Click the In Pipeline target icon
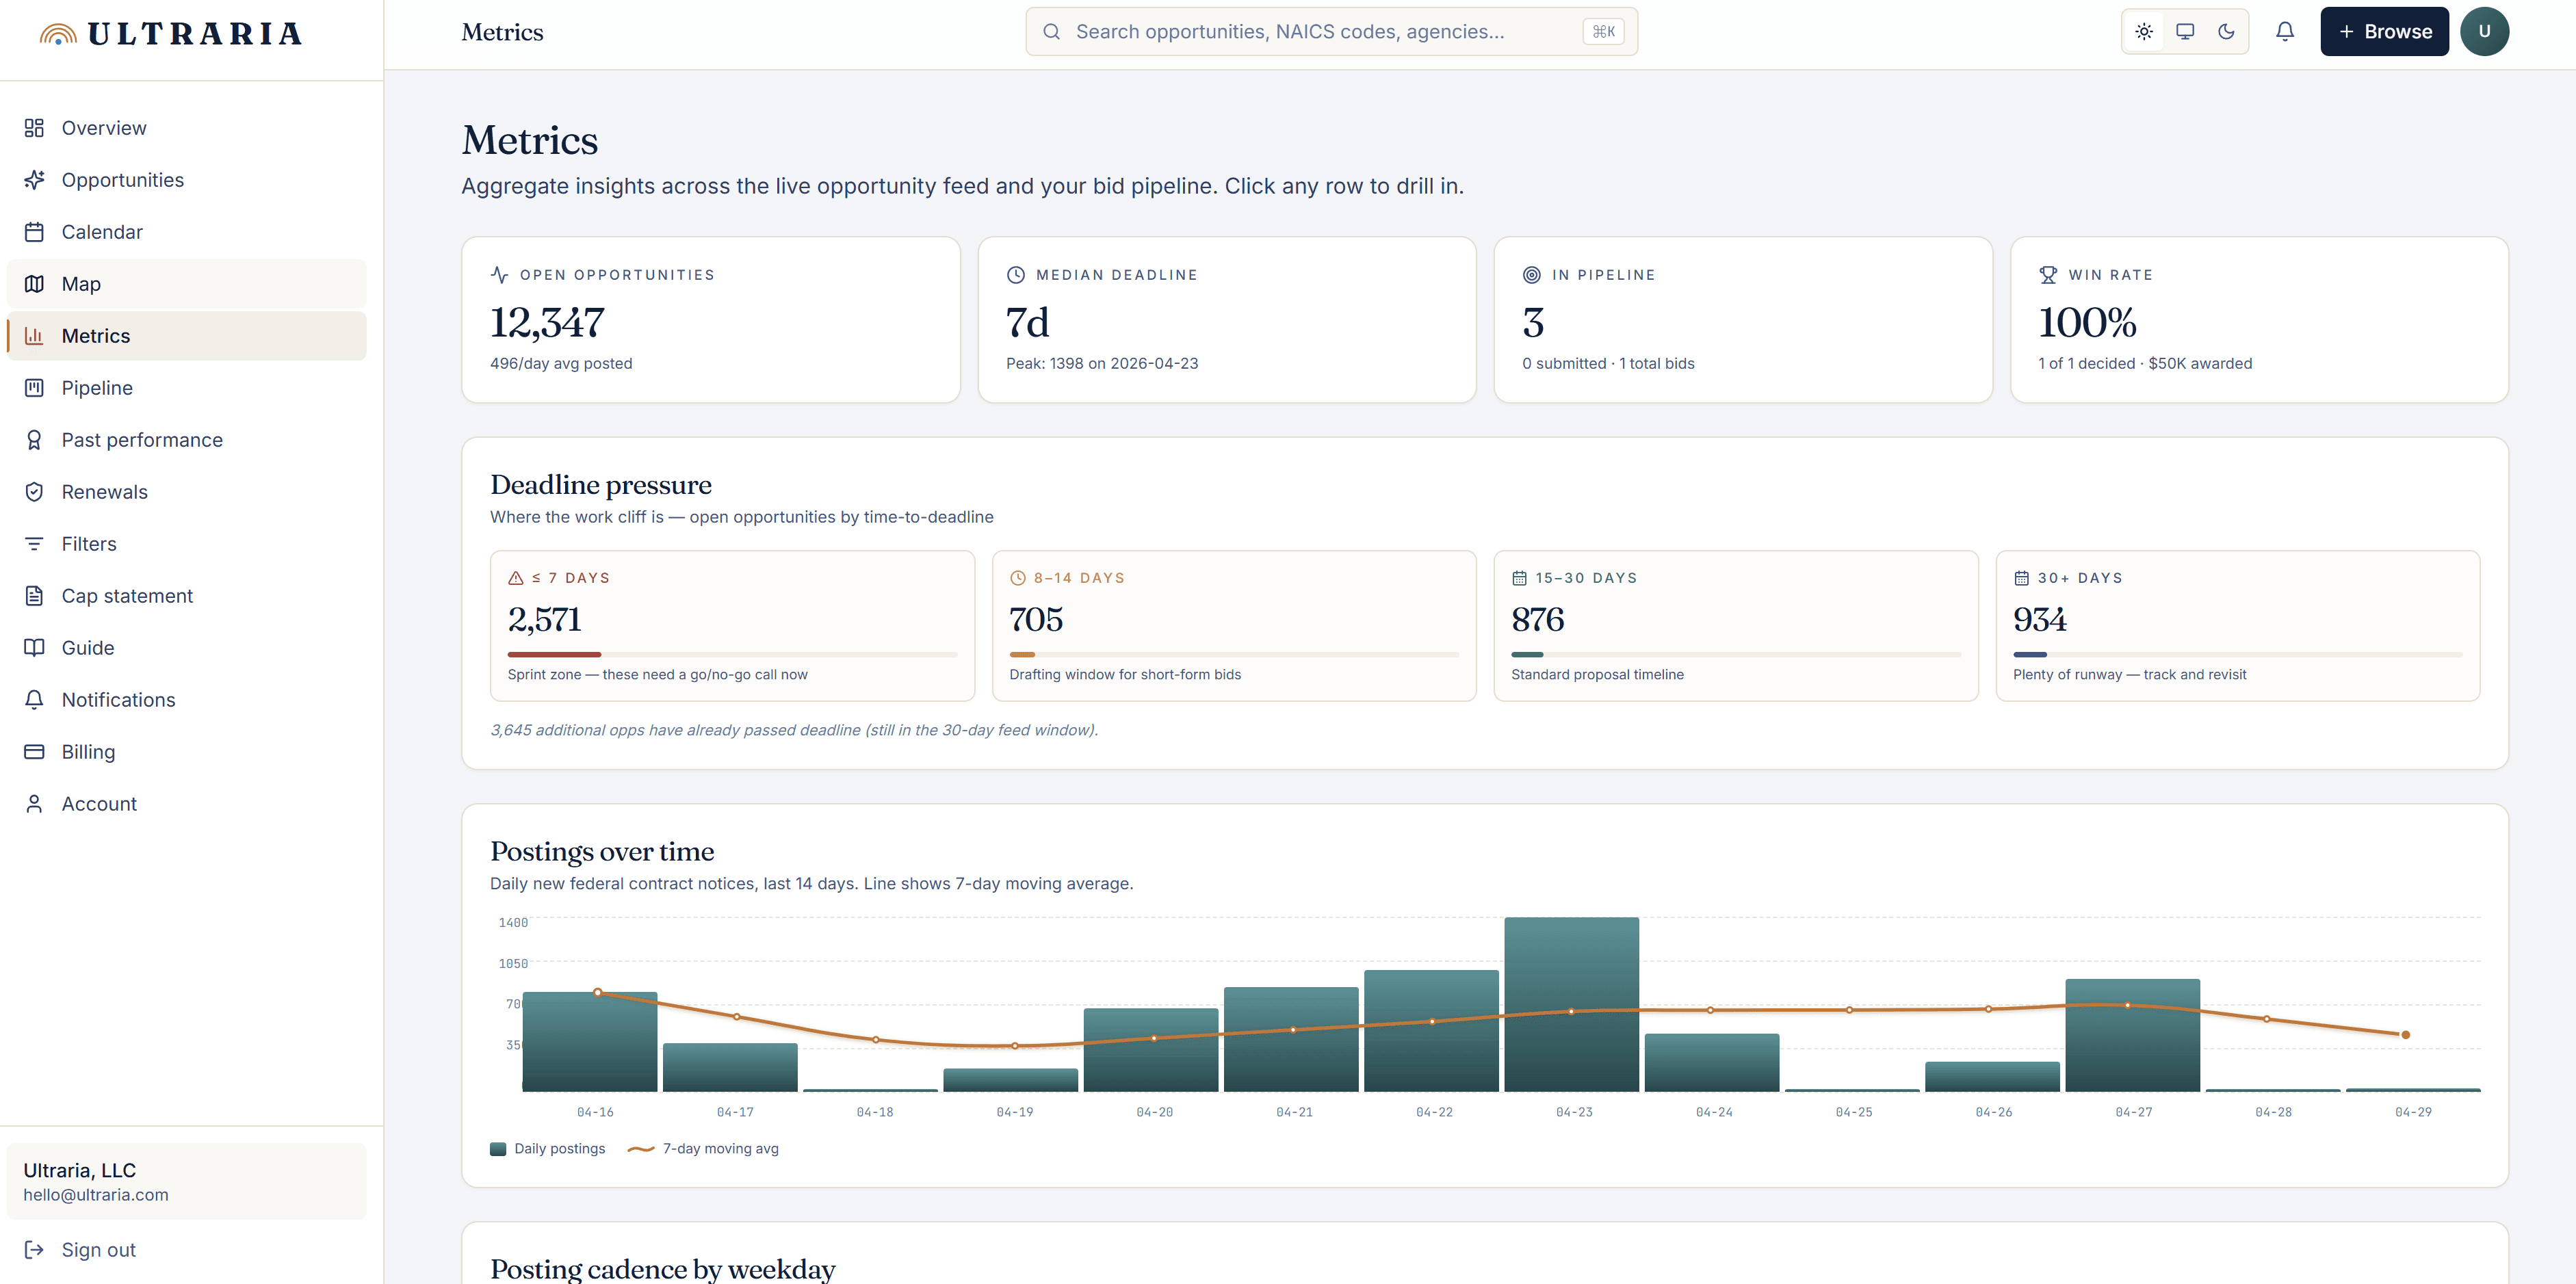 pyautogui.click(x=1532, y=275)
